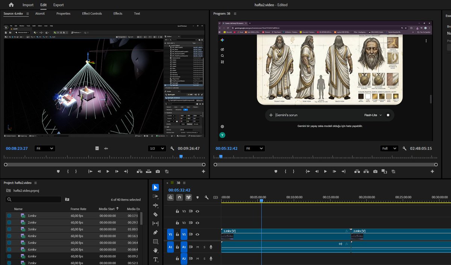
Task: Click Program monitor playhead marker
Action: pos(221,156)
